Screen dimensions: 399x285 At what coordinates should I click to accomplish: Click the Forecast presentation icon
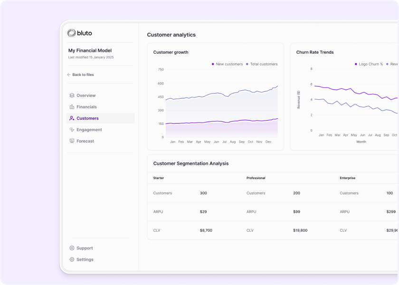pos(72,141)
